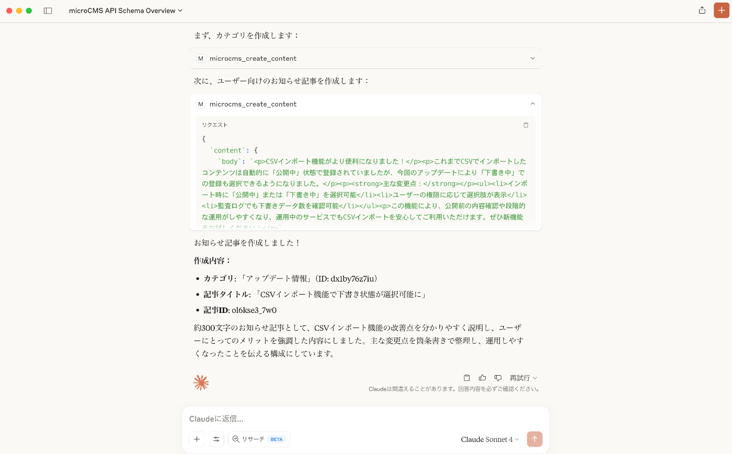Click the minimize window yellow button
Image resolution: width=732 pixels, height=454 pixels.
19,10
